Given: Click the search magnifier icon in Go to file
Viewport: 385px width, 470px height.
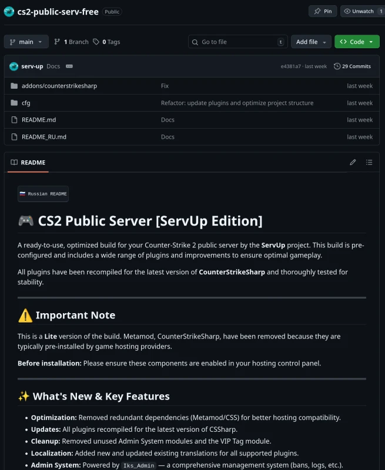Looking at the screenshot, I should click(x=195, y=42).
